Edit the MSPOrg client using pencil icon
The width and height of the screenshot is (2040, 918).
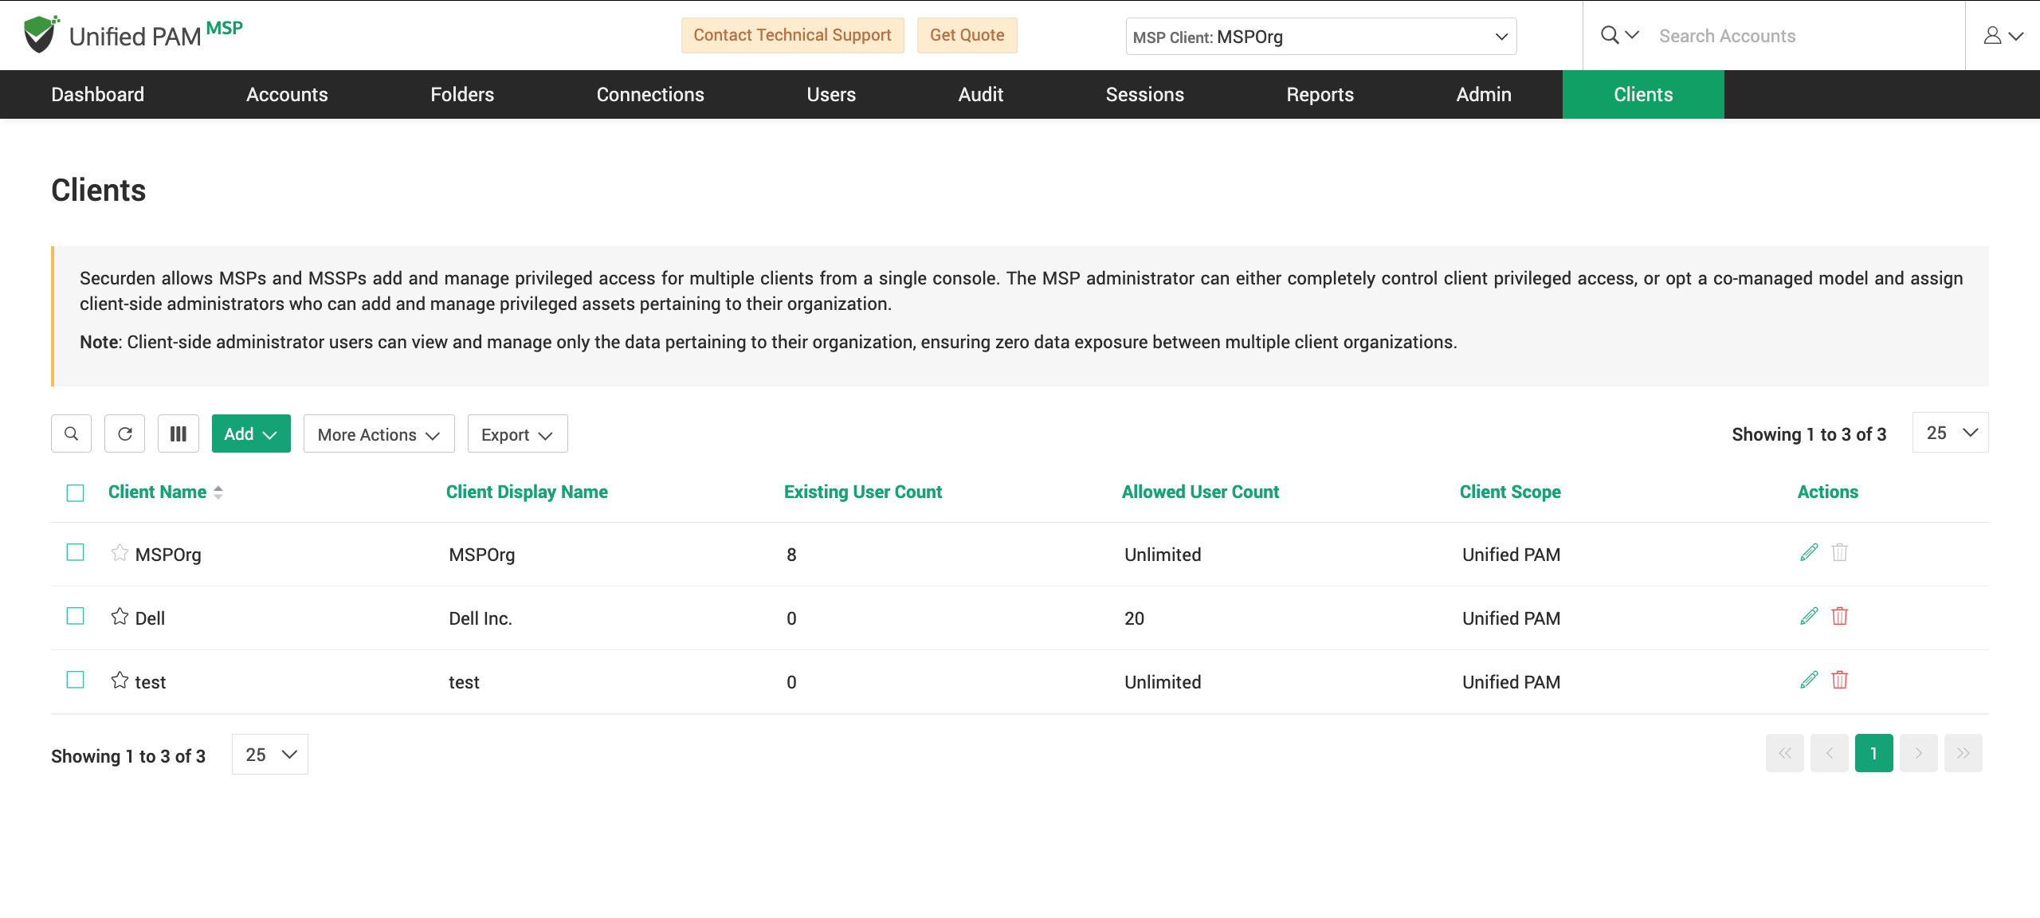click(1808, 551)
